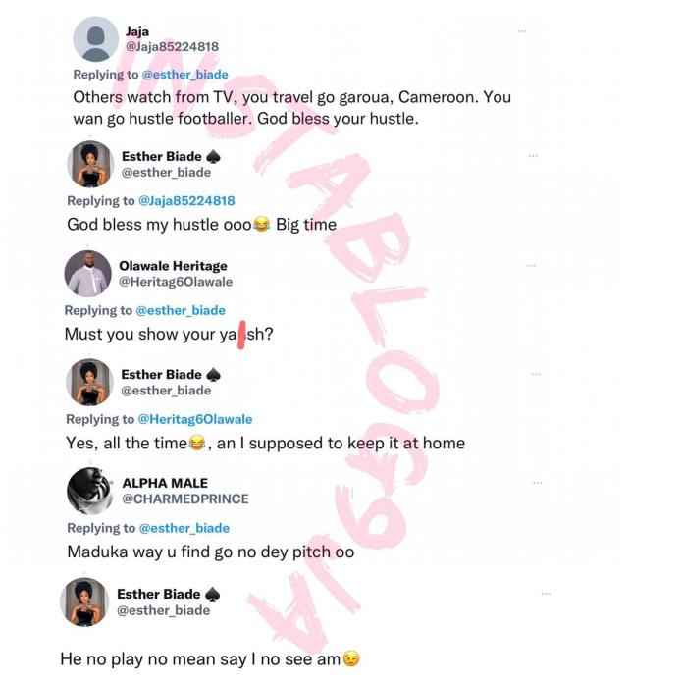Click Esther Biade's avatar on the last tweet
The image size is (683, 683).
point(84,602)
